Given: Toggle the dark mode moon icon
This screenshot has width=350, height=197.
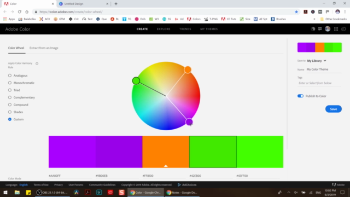Looking at the screenshot, I should pyautogui.click(x=313, y=29).
